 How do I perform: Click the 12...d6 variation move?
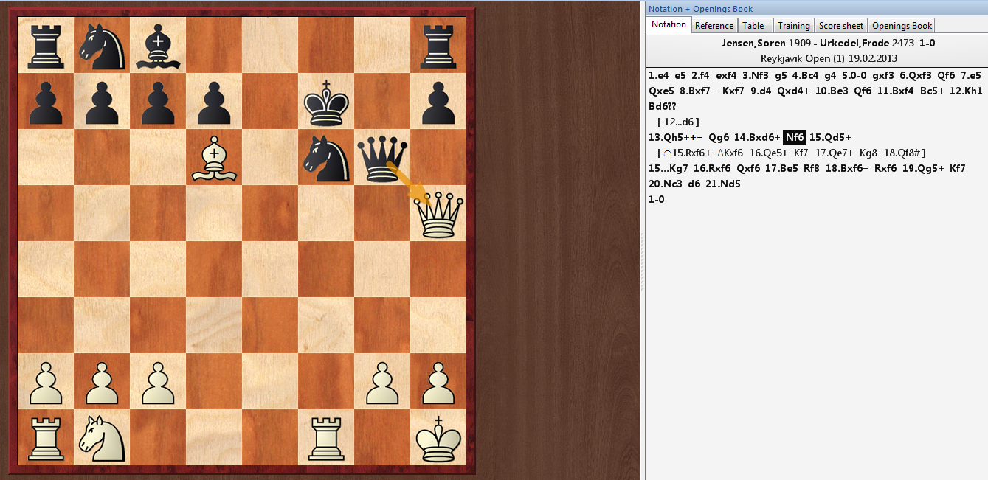pyautogui.click(x=678, y=122)
